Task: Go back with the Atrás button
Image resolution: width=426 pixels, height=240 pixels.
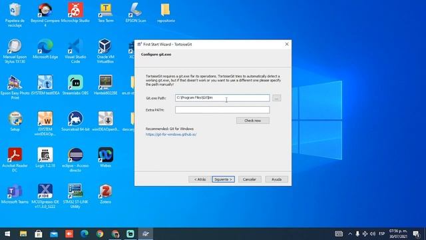Action: point(200,179)
